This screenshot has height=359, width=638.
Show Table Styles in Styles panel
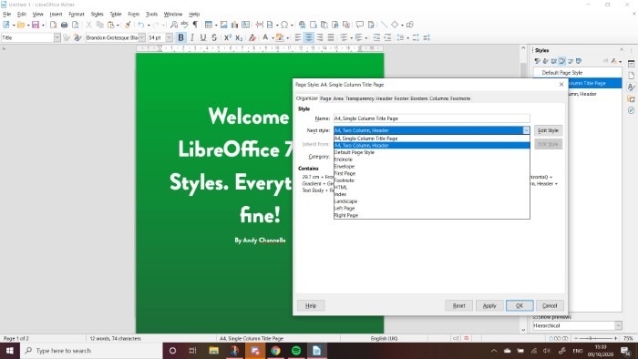tap(579, 61)
